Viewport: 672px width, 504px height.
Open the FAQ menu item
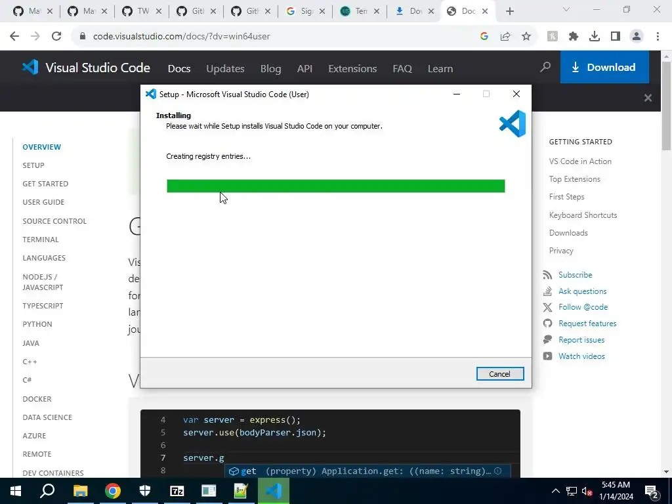click(x=402, y=68)
